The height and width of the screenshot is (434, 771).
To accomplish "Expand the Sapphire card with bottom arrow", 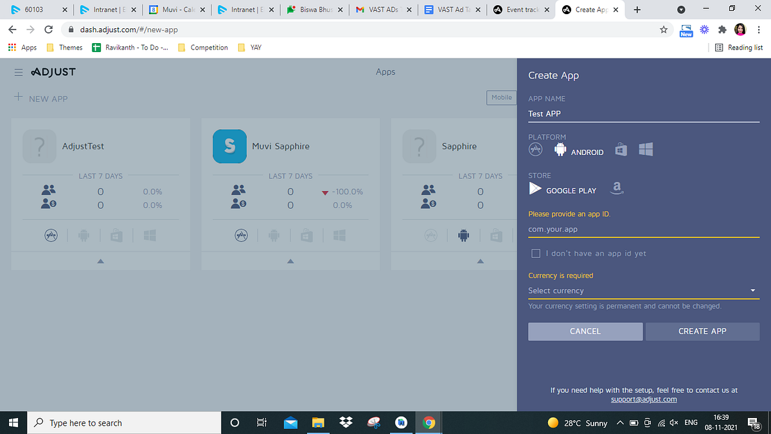I will click(x=481, y=261).
